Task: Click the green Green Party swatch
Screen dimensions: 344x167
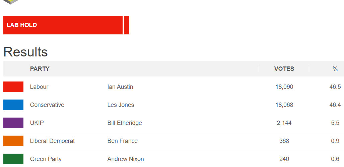Action: (13, 159)
